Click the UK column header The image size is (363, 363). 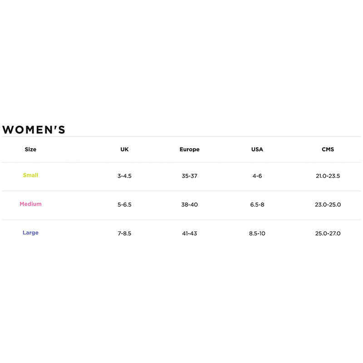[124, 149]
